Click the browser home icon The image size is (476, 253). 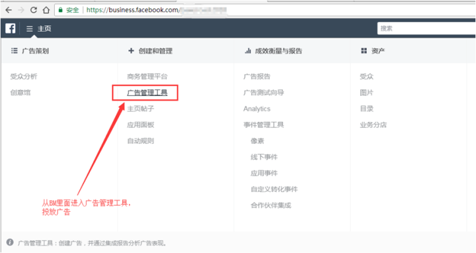(x=46, y=10)
